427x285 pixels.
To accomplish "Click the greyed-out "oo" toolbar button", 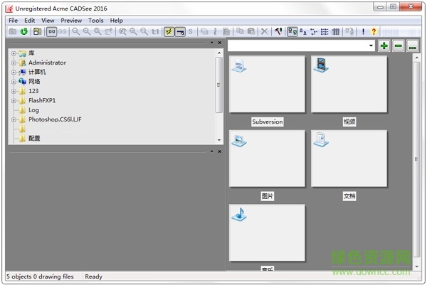I will [63, 32].
